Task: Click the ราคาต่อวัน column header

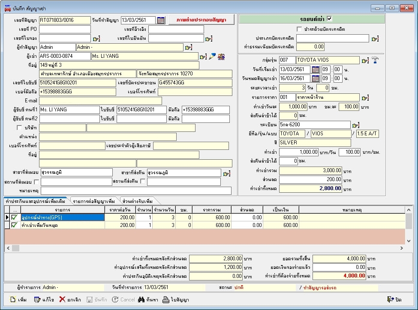Action: point(120,210)
